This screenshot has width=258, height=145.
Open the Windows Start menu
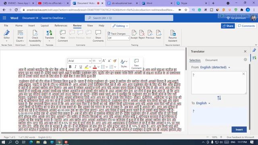pos(3,142)
